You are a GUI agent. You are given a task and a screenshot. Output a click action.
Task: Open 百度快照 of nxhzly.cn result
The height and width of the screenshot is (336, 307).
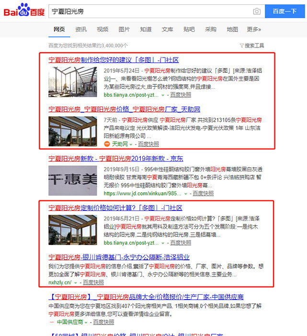tap(93, 282)
